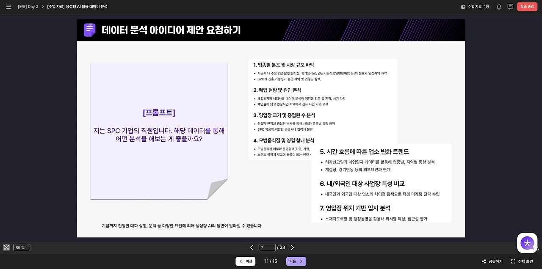542x269 pixels.
Task: Toggle fit-to-screen icon next to zoom
Action: (x=6, y=247)
